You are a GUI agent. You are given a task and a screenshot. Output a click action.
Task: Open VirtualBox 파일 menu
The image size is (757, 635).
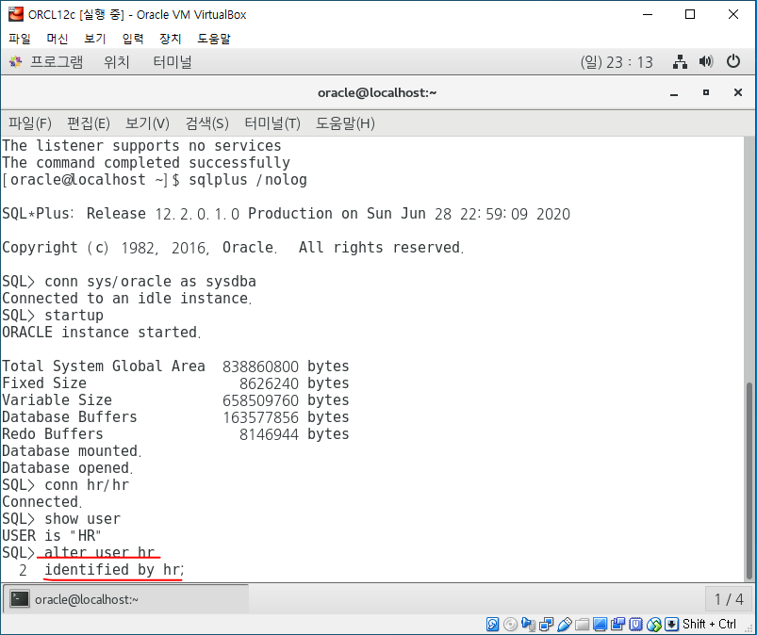tap(20, 39)
